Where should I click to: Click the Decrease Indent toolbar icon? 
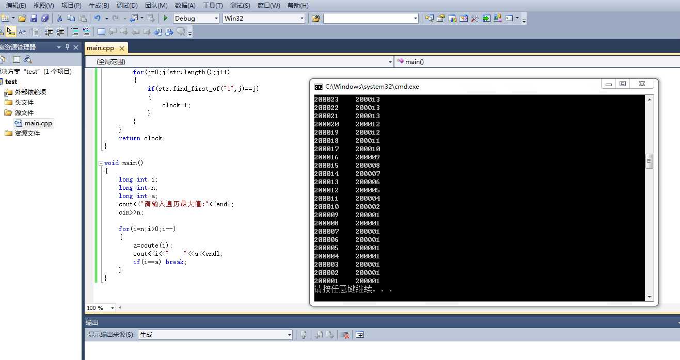pos(49,31)
